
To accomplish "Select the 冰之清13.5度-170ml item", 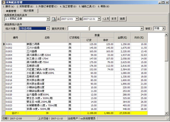I will tap(38, 59).
